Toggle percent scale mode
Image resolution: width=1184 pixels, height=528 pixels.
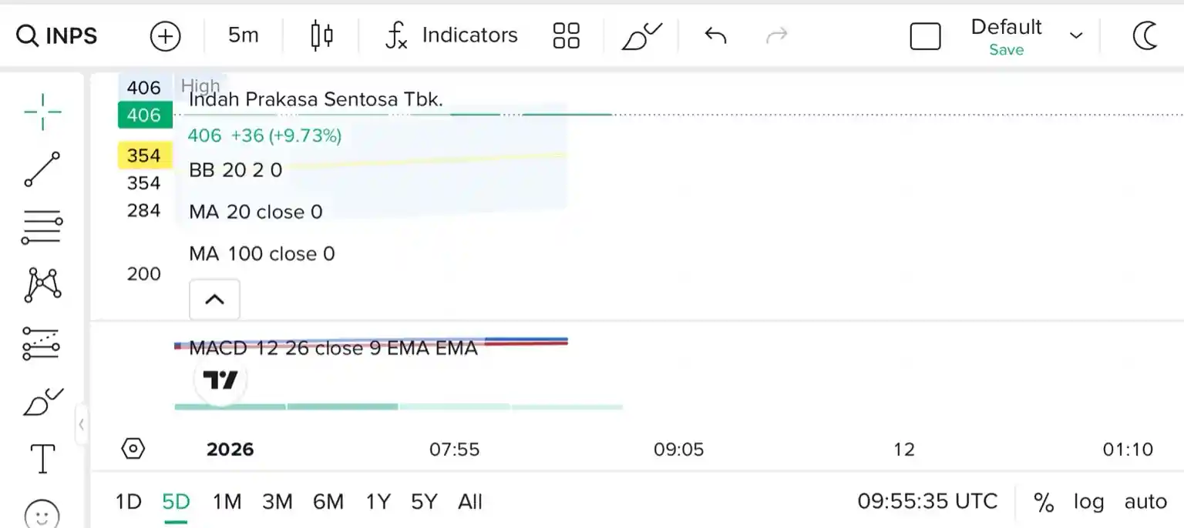pyautogui.click(x=1044, y=502)
